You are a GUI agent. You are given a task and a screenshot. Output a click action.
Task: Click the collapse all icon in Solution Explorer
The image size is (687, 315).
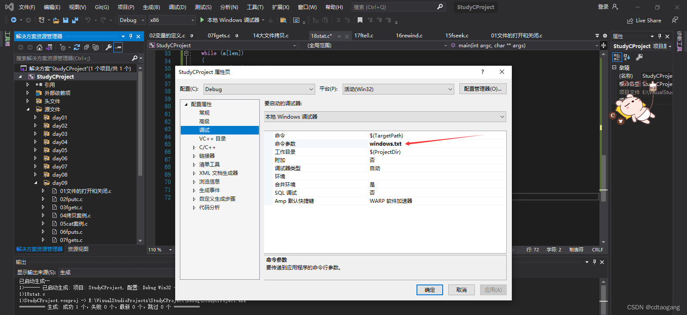click(x=86, y=47)
